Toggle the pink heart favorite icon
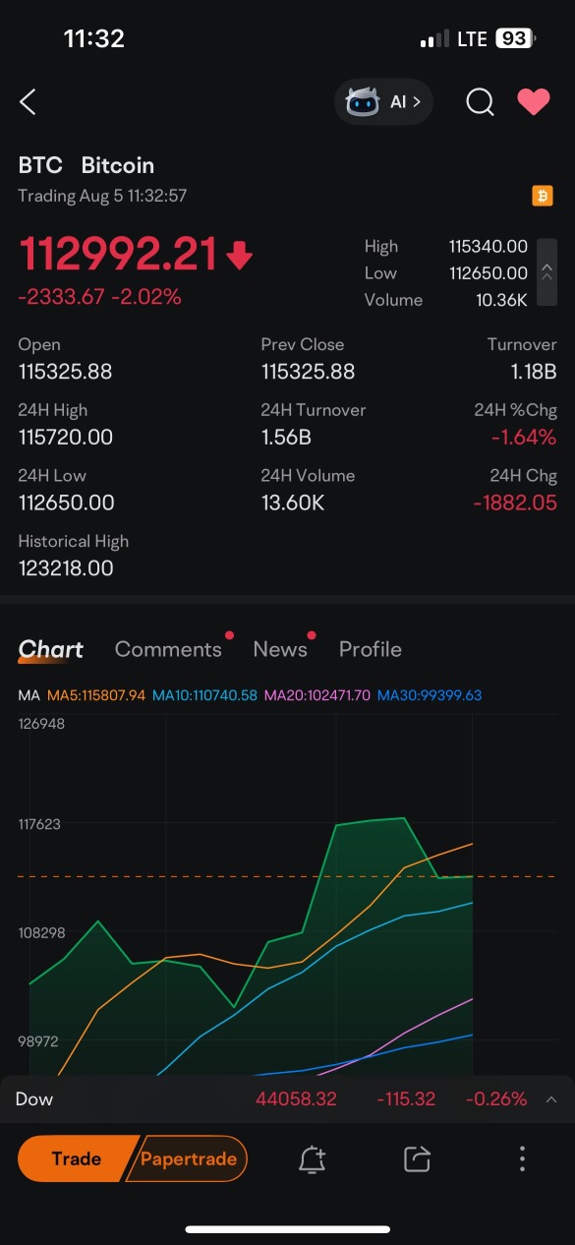 [x=534, y=101]
